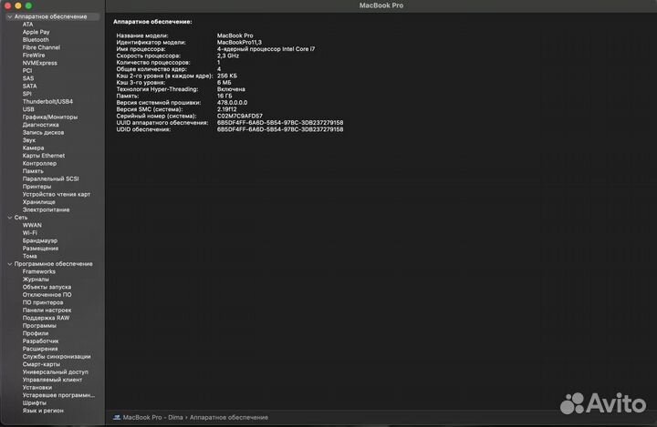Select Память in the hardware list
657x427 pixels.
pos(33,171)
